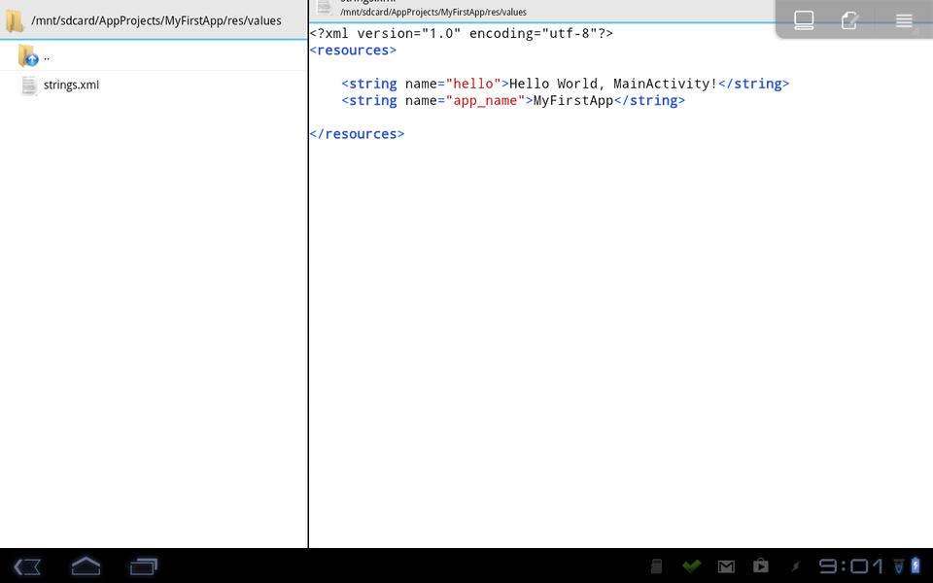Click the closing </resources> tag line
Screen dimensions: 933x583
point(357,134)
